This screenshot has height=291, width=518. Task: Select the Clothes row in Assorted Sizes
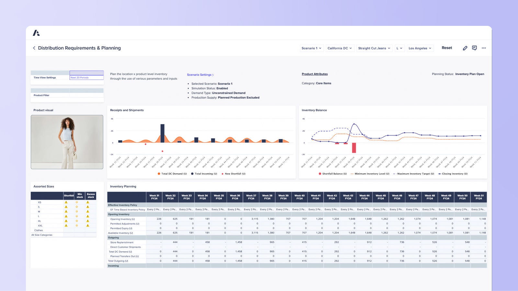(38, 230)
